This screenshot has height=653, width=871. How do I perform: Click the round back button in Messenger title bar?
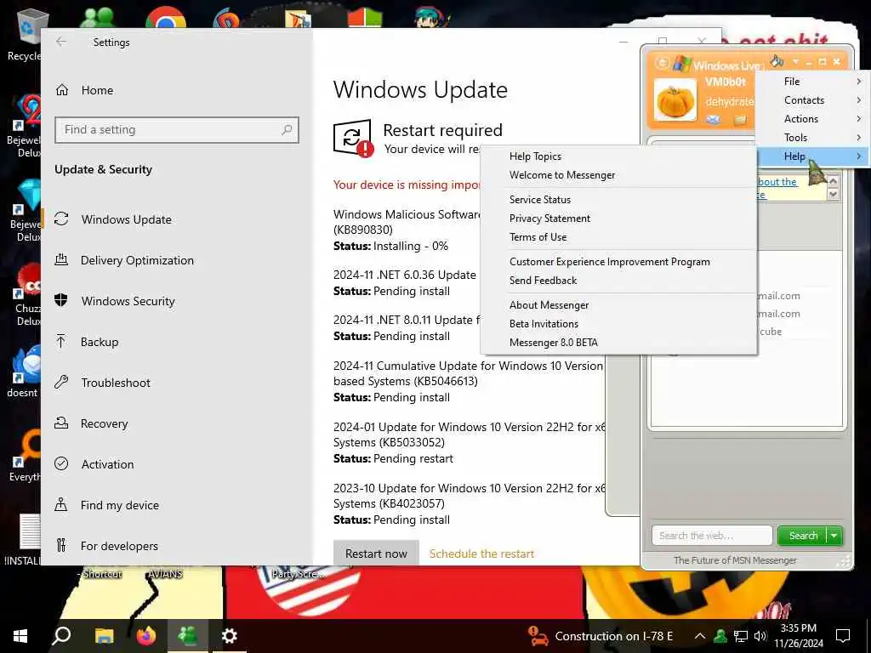coord(662,63)
